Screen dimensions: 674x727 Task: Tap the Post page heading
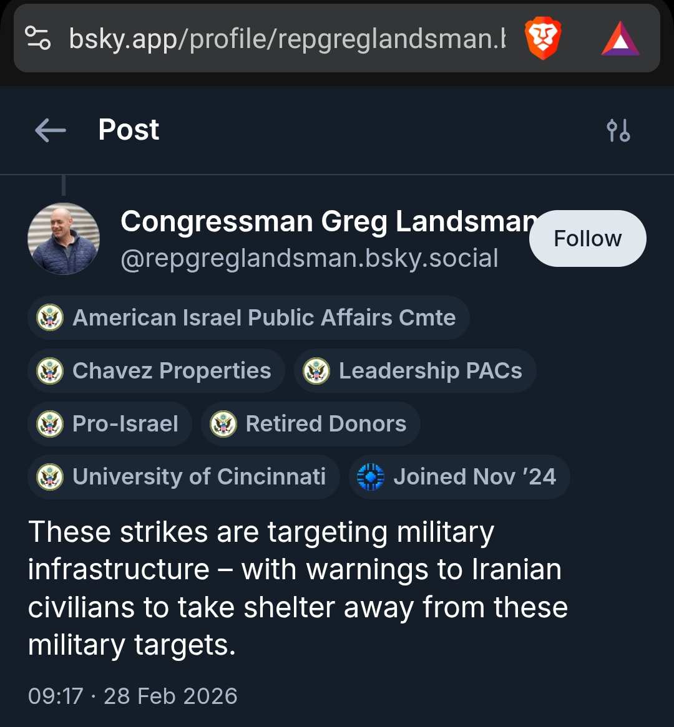[x=129, y=130]
